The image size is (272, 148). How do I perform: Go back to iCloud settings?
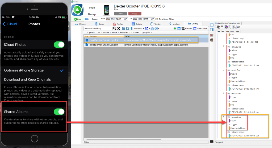point(10,24)
